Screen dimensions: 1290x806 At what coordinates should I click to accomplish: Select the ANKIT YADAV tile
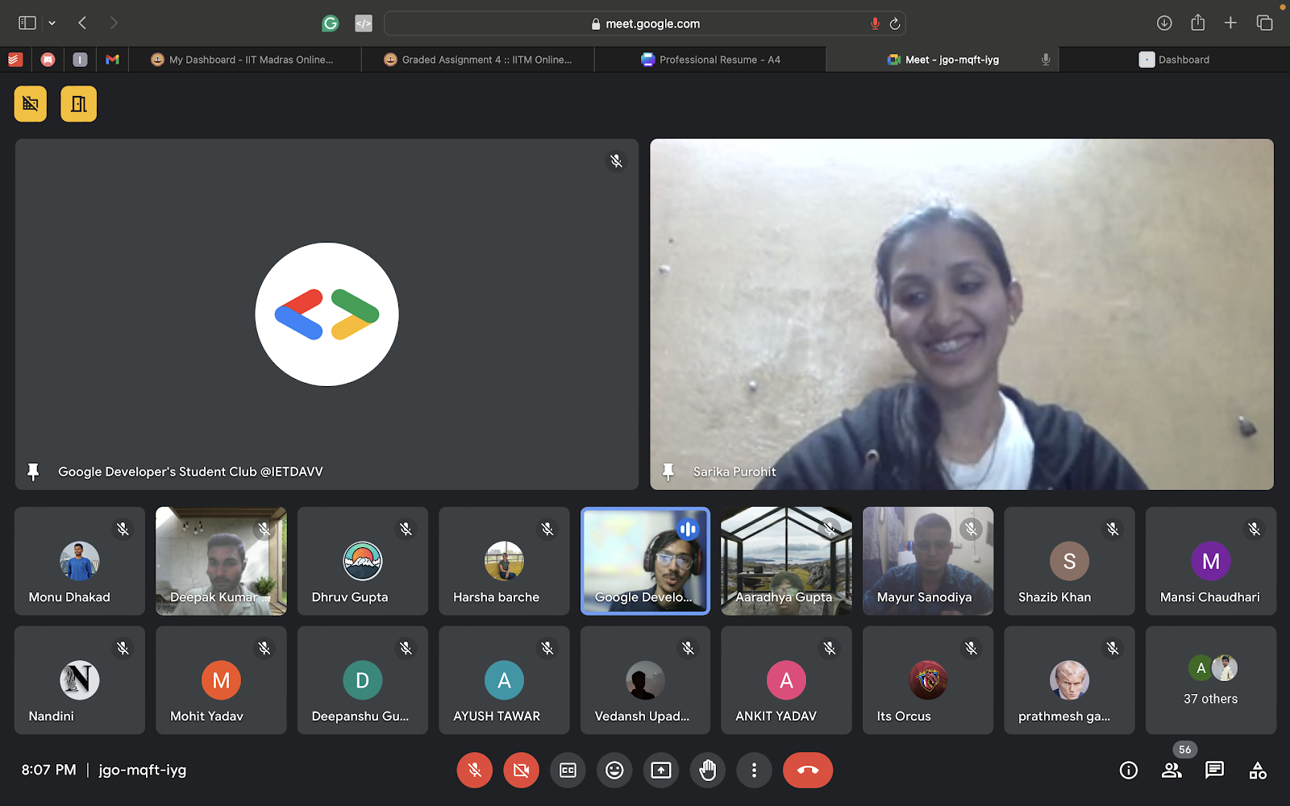(x=786, y=680)
